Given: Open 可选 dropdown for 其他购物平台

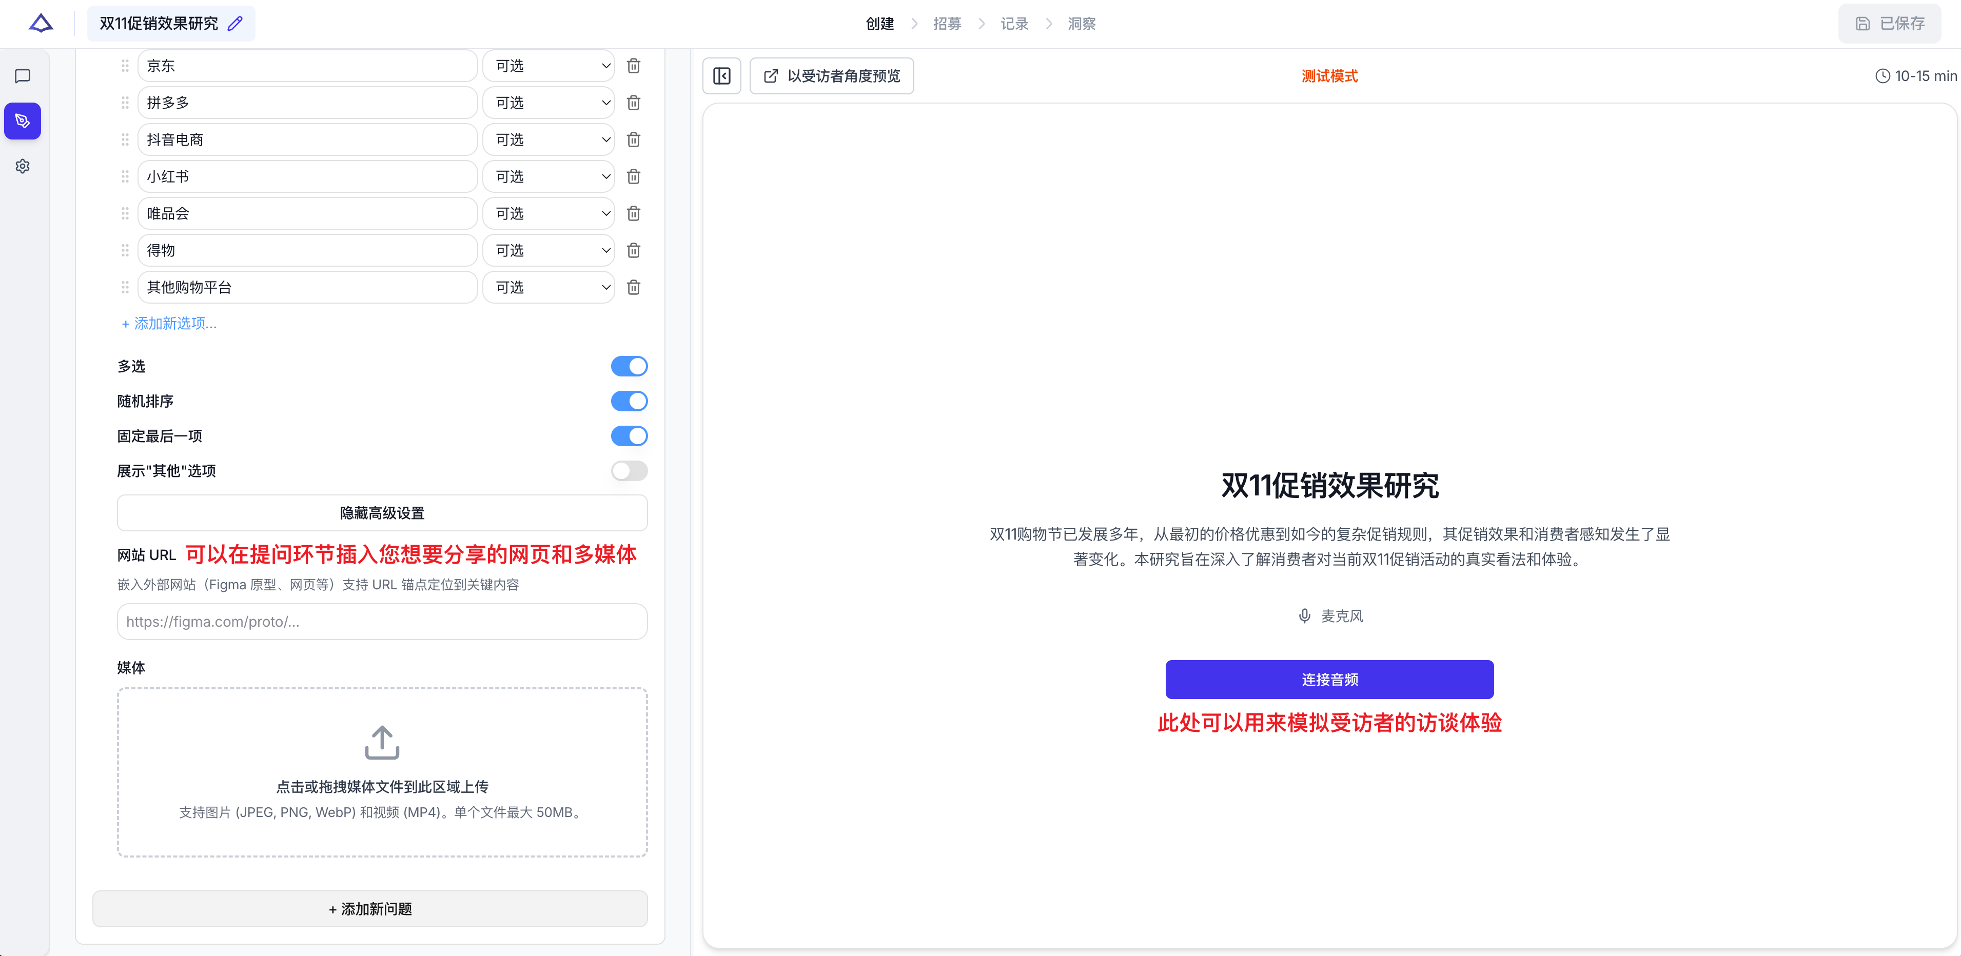Looking at the screenshot, I should click(x=549, y=288).
